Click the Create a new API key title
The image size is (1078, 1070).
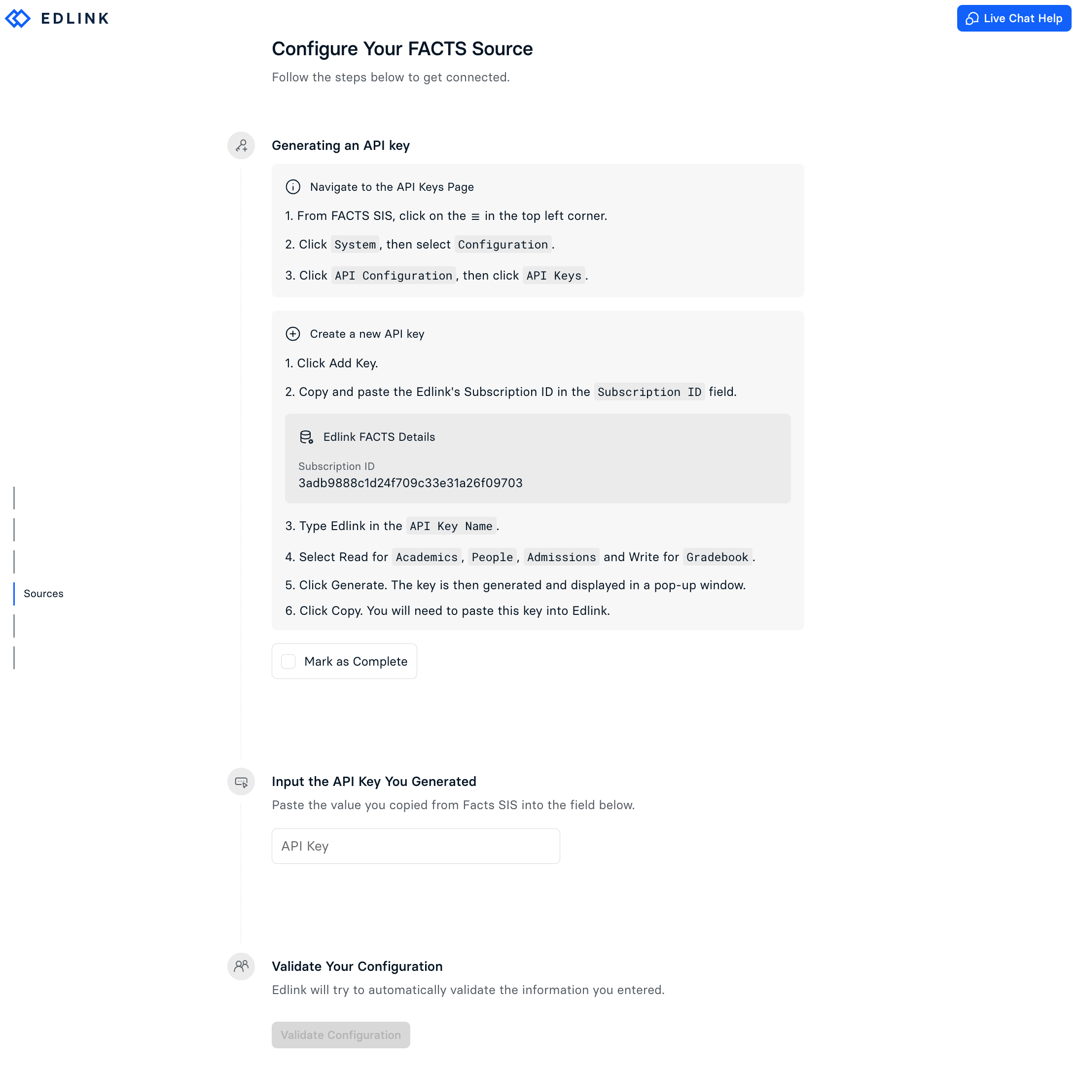click(x=367, y=334)
